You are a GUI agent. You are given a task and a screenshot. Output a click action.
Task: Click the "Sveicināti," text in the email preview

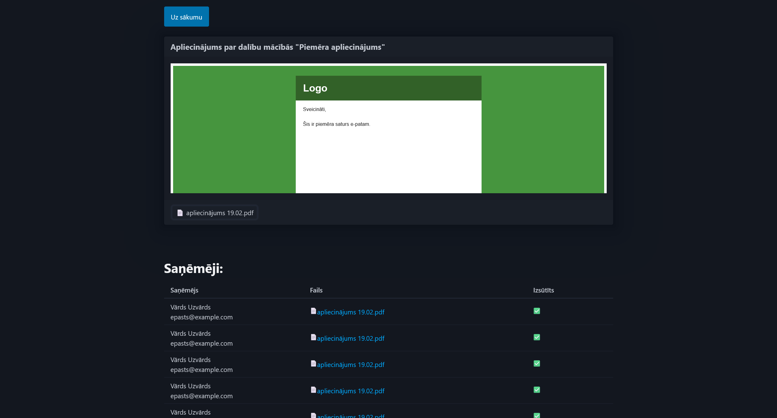(314, 109)
